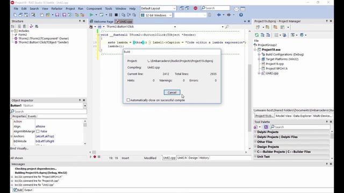This screenshot has width=344, height=193.
Task: Close the Structure panel
Action: pos(84,21)
